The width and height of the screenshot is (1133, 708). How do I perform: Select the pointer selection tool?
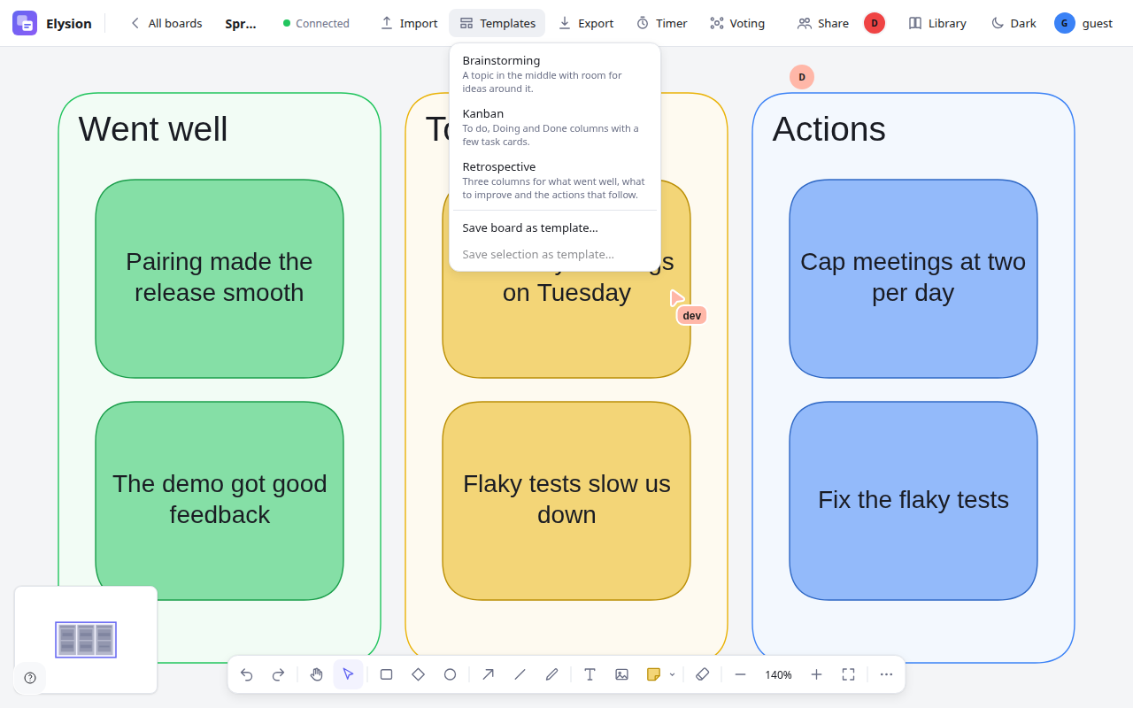coord(348,674)
